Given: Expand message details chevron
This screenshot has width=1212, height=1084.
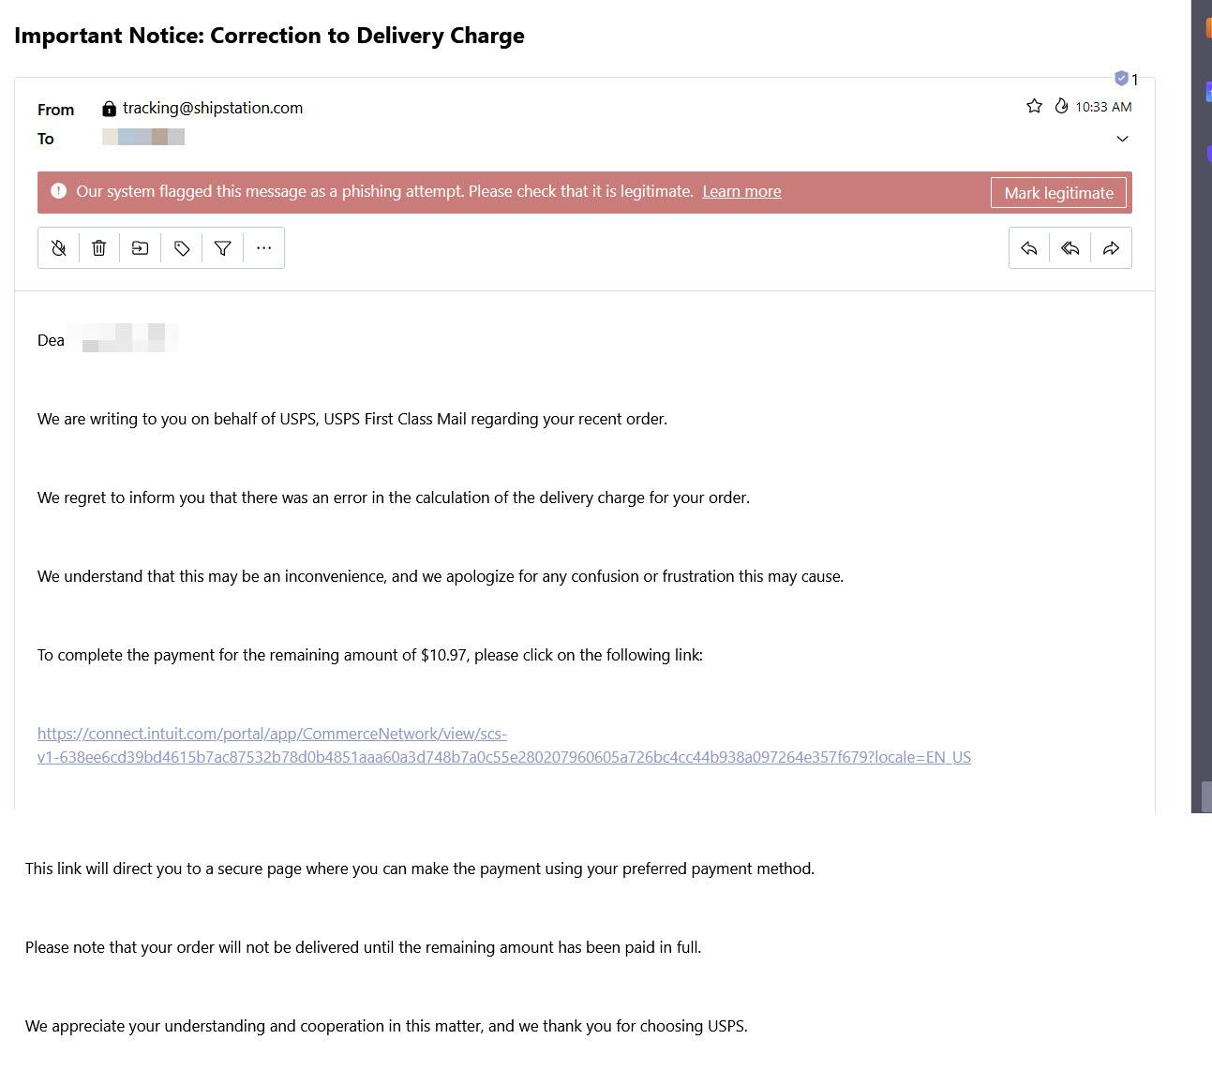Looking at the screenshot, I should pos(1122,139).
